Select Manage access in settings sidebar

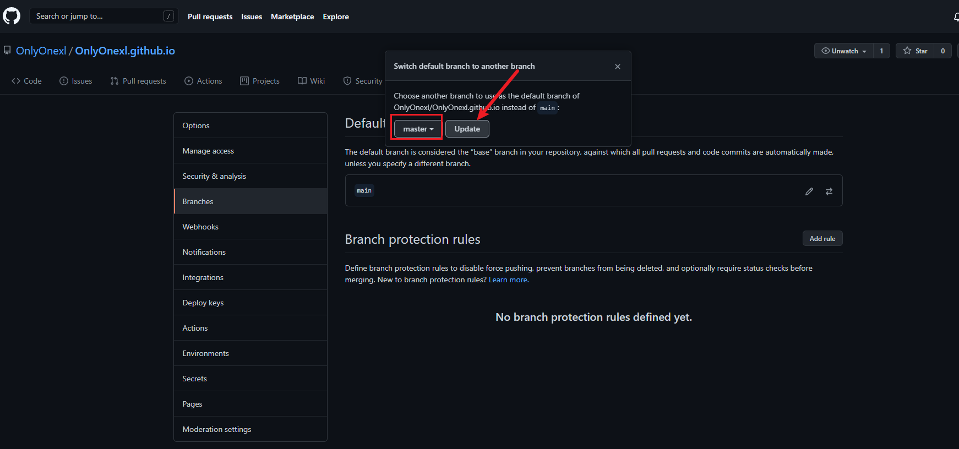coord(250,151)
